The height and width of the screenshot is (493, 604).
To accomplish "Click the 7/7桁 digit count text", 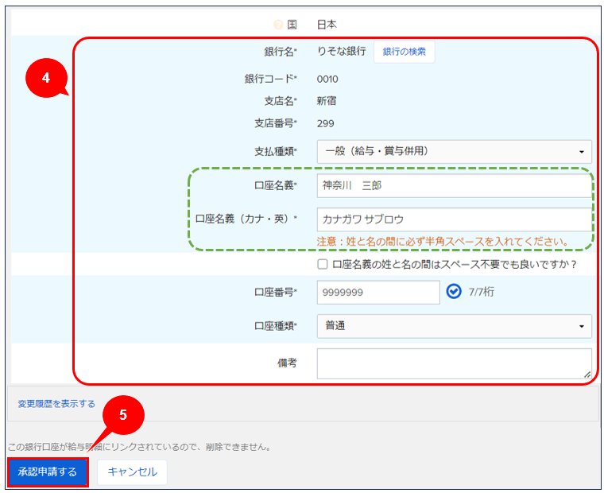I will coord(481,292).
